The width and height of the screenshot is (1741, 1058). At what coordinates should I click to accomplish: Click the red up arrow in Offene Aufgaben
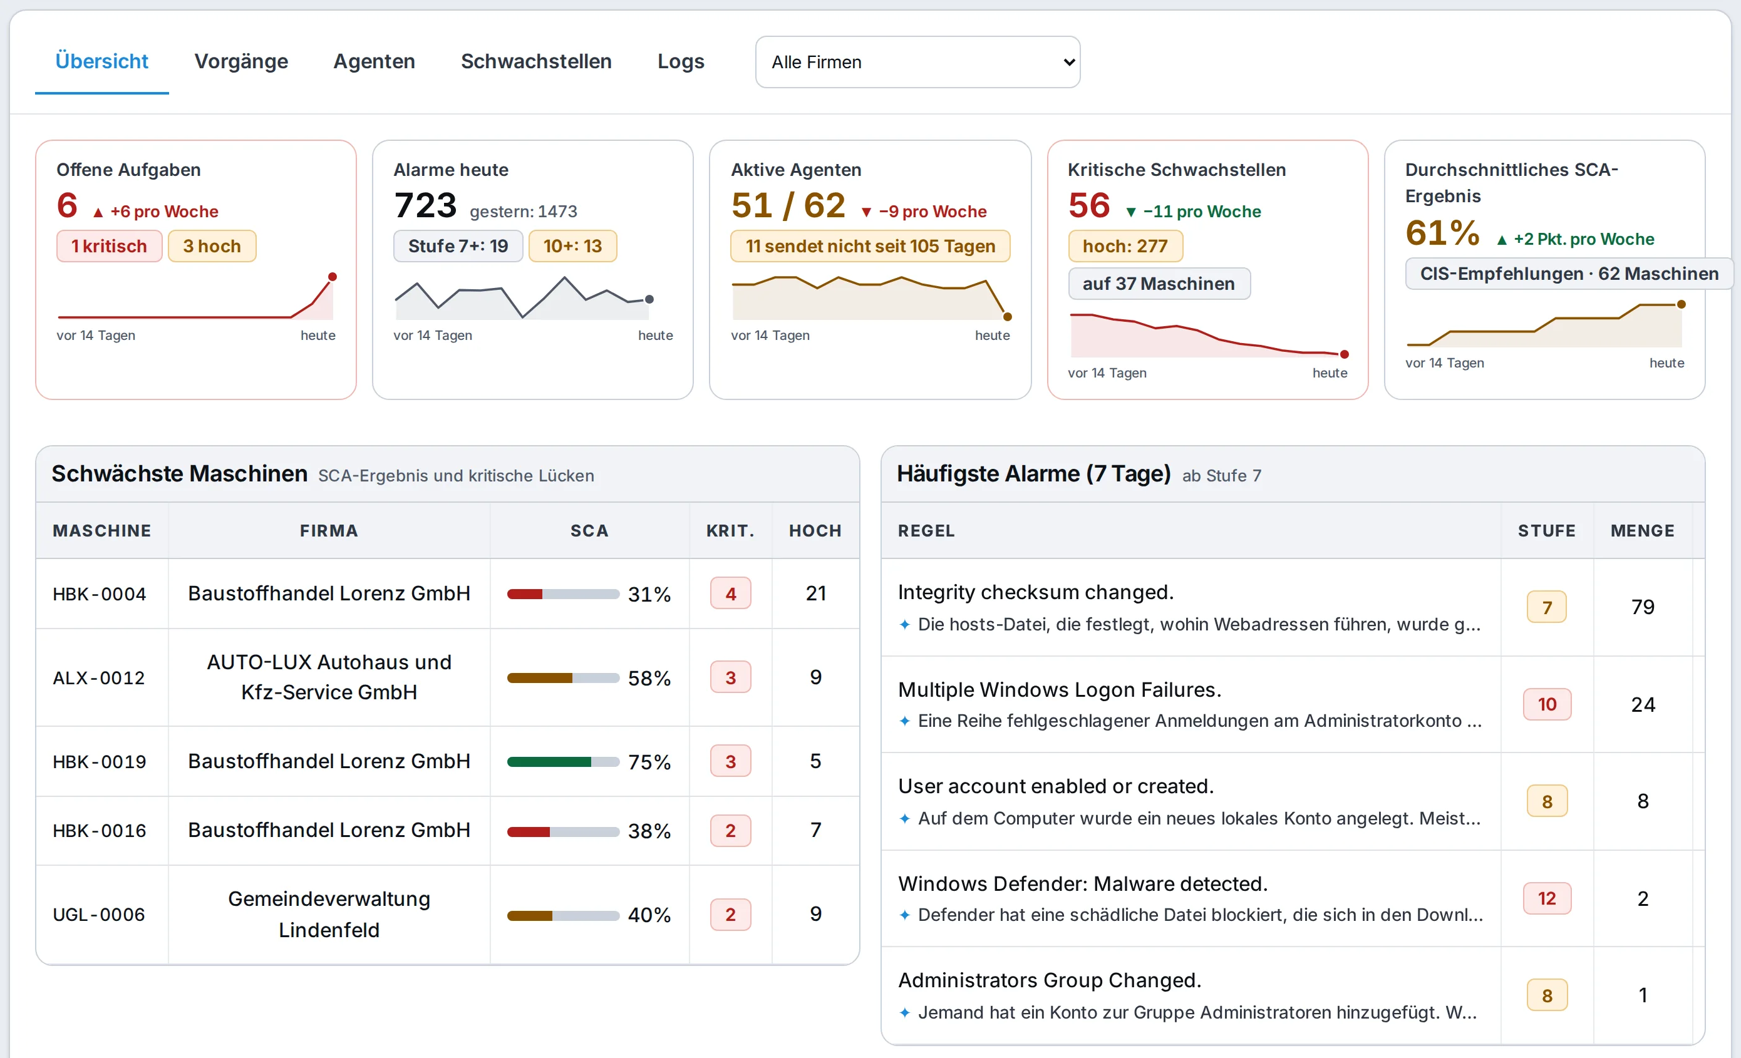98,212
